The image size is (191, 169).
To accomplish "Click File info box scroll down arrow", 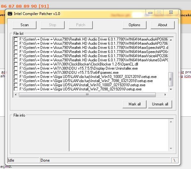I will point(171,149).
